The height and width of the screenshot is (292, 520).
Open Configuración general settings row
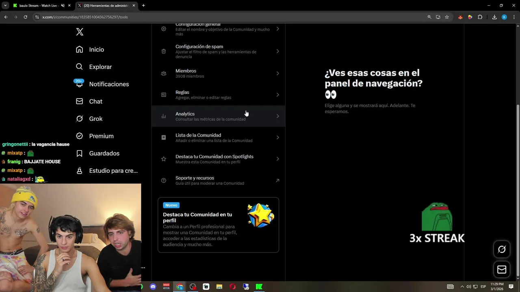pyautogui.click(x=219, y=29)
